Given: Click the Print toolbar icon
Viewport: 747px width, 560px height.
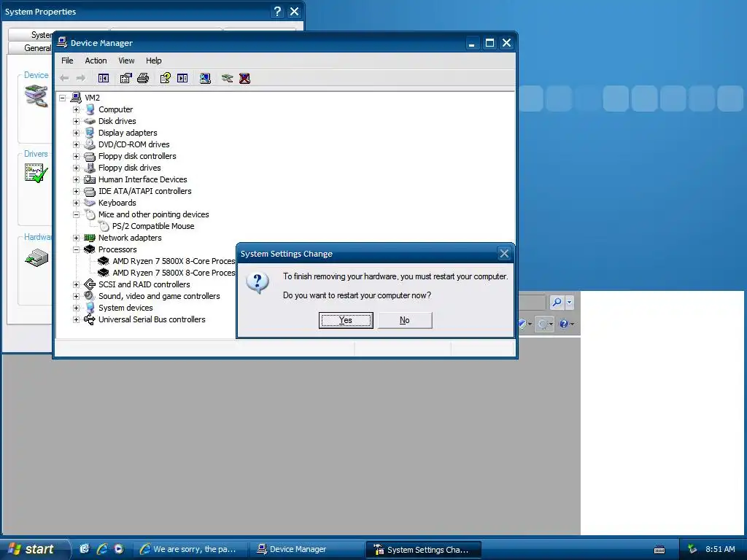Looking at the screenshot, I should point(143,78).
